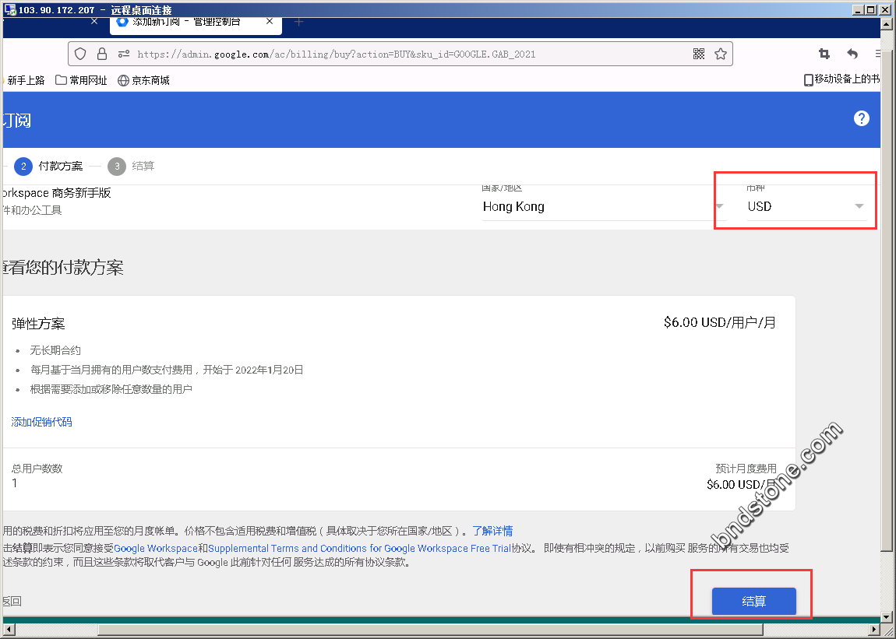Go to step 3 结算
The image size is (896, 639).
pos(132,167)
